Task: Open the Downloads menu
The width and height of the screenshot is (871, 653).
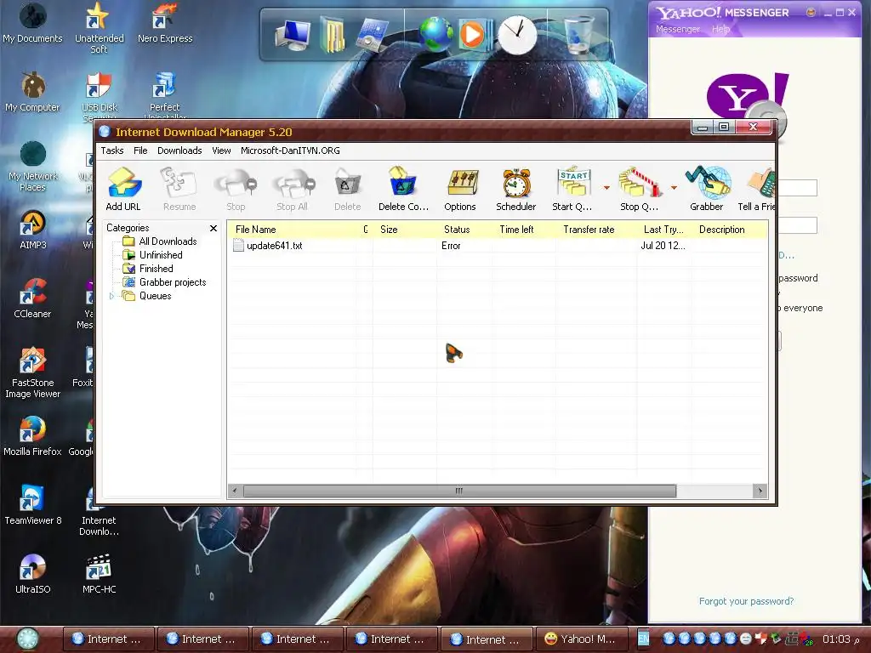Action: click(x=179, y=150)
